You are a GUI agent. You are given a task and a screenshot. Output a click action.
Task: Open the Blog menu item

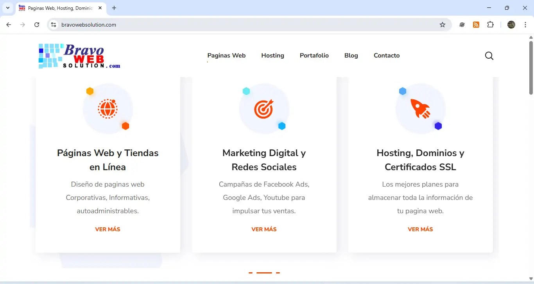point(351,55)
